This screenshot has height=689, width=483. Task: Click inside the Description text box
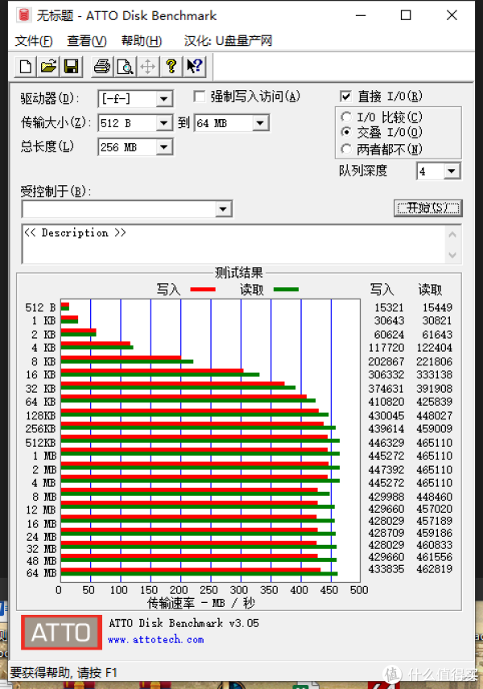tap(233, 245)
